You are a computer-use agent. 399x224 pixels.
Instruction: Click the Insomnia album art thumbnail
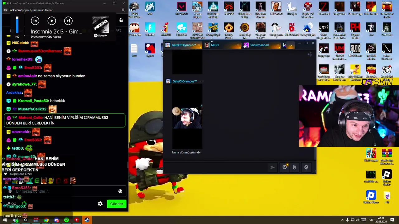click(x=100, y=25)
